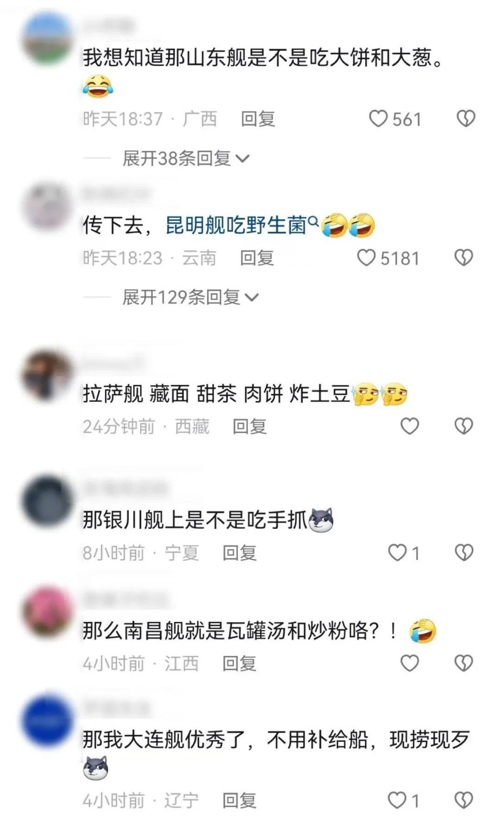This screenshot has width=501, height=830.
Task: Reply to the 山东舰 comment
Action: (258, 119)
